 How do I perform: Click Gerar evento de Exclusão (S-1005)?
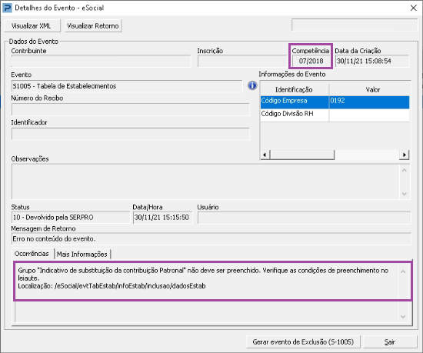(303, 342)
